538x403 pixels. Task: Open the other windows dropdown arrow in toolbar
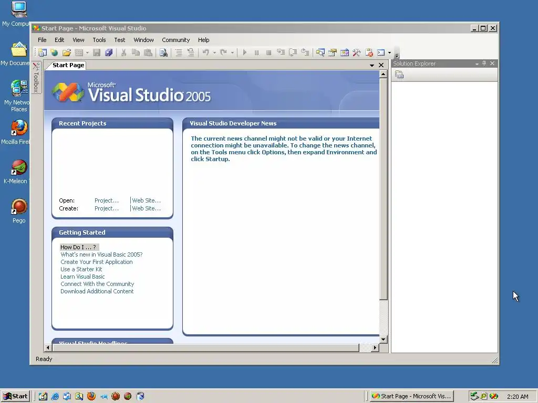[x=389, y=53]
